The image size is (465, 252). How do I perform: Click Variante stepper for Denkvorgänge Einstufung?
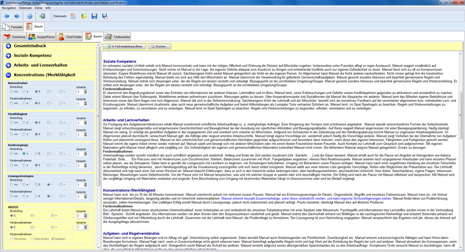pos(86,154)
